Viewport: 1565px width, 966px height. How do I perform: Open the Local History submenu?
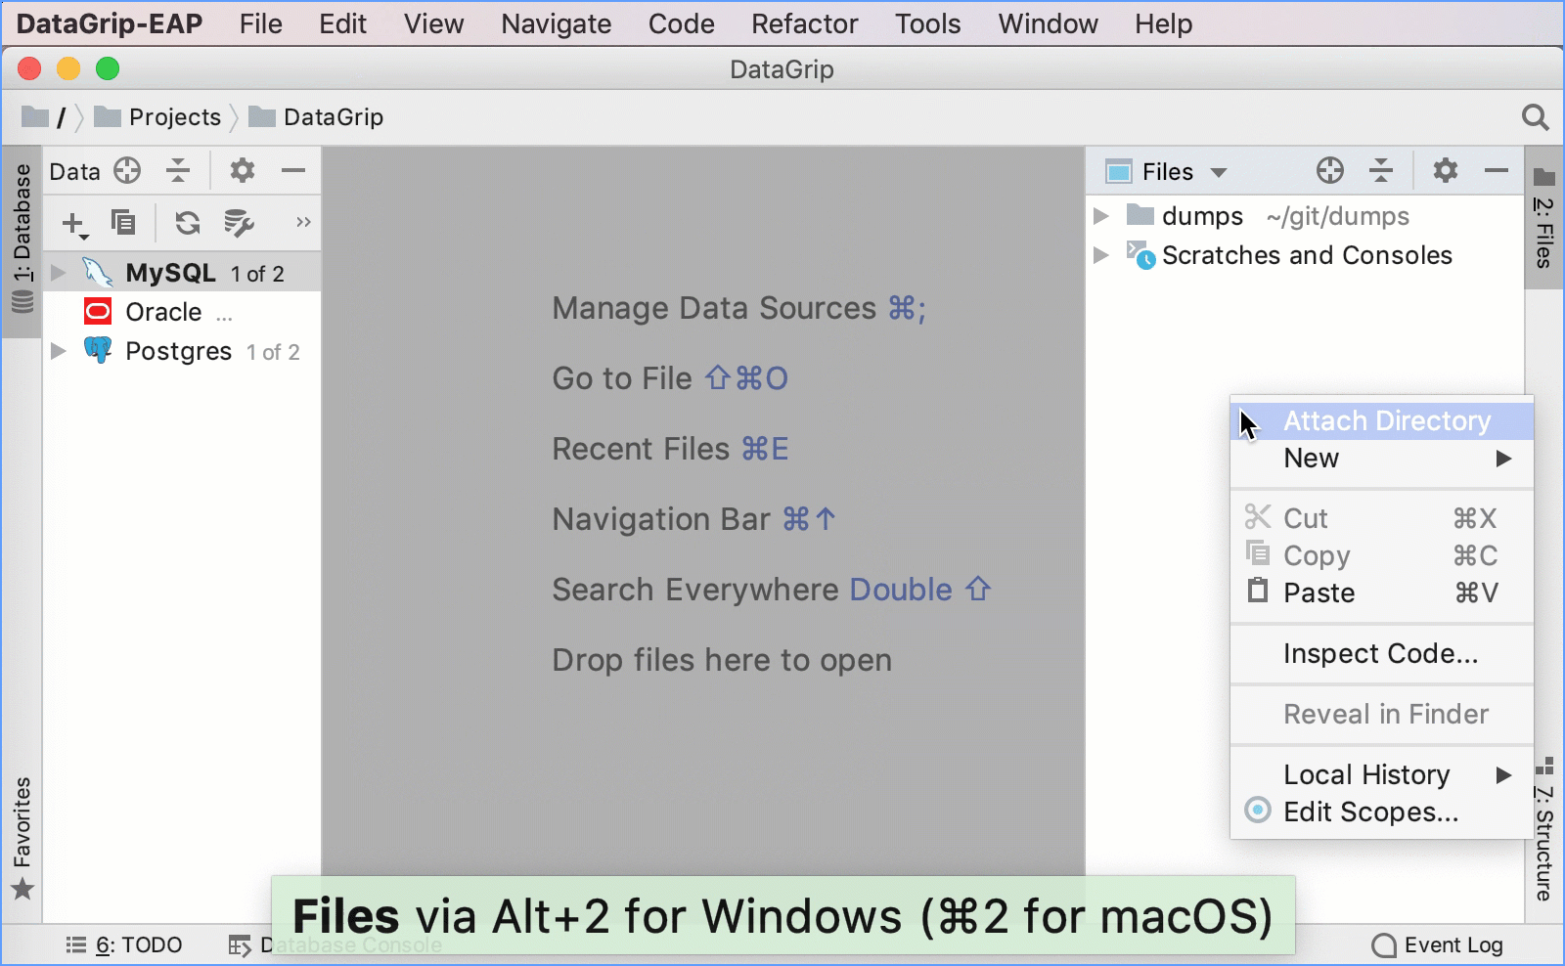1381,774
